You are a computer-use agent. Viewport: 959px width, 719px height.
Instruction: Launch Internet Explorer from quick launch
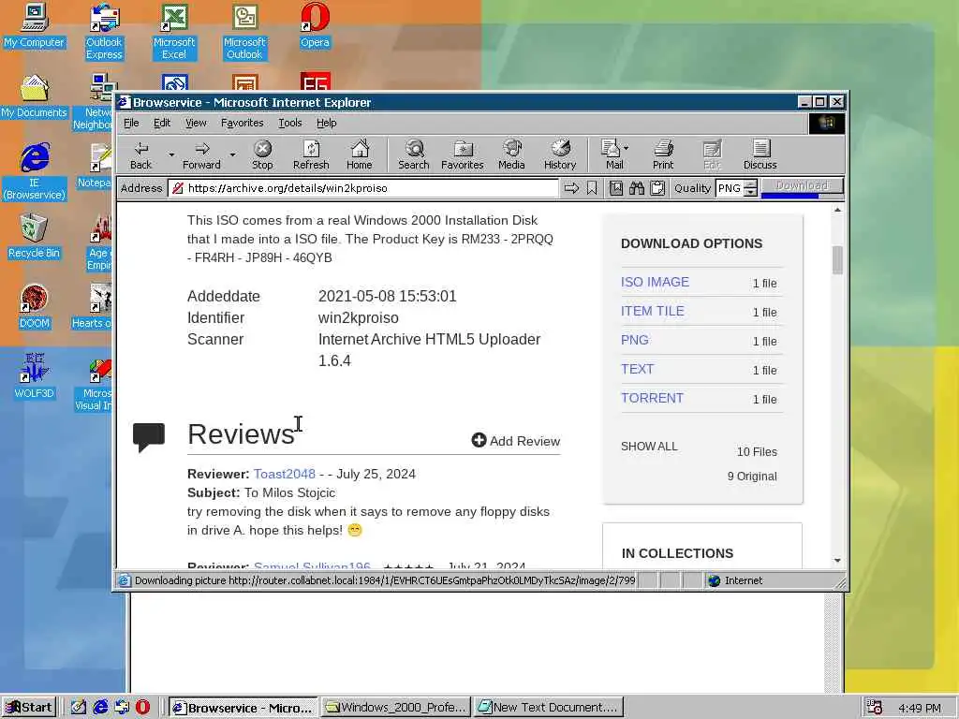pyautogui.click(x=101, y=708)
